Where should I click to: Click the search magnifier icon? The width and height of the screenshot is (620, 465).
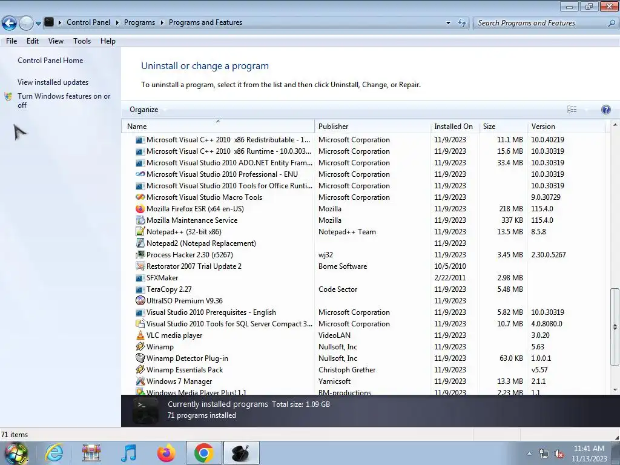pos(612,23)
